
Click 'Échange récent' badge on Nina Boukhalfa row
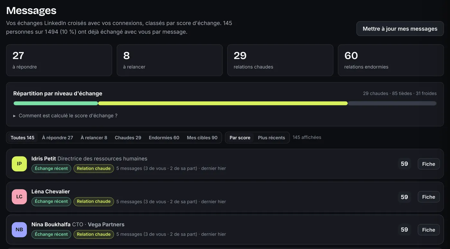click(51, 234)
